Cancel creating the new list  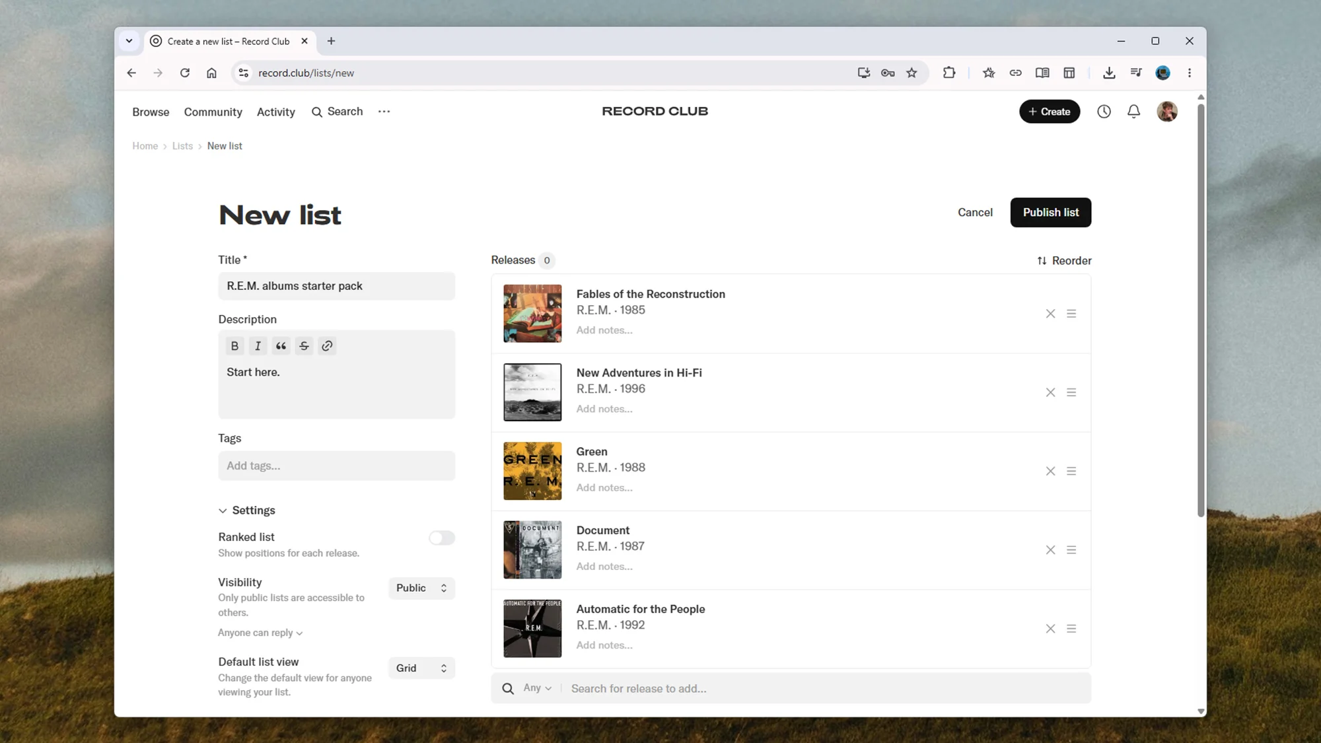[975, 213]
